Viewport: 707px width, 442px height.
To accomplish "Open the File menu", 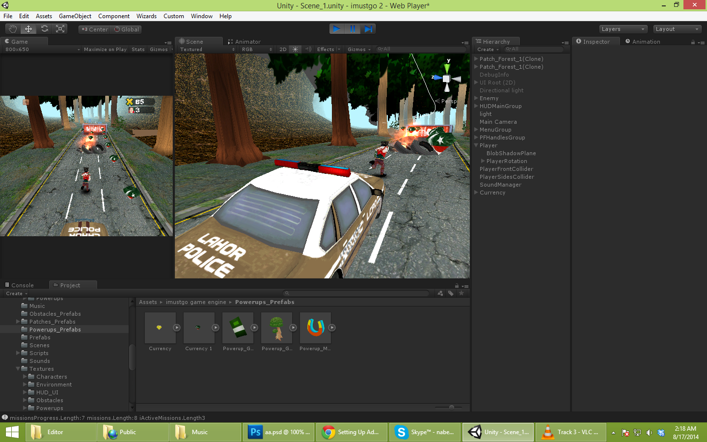I will tap(8, 16).
